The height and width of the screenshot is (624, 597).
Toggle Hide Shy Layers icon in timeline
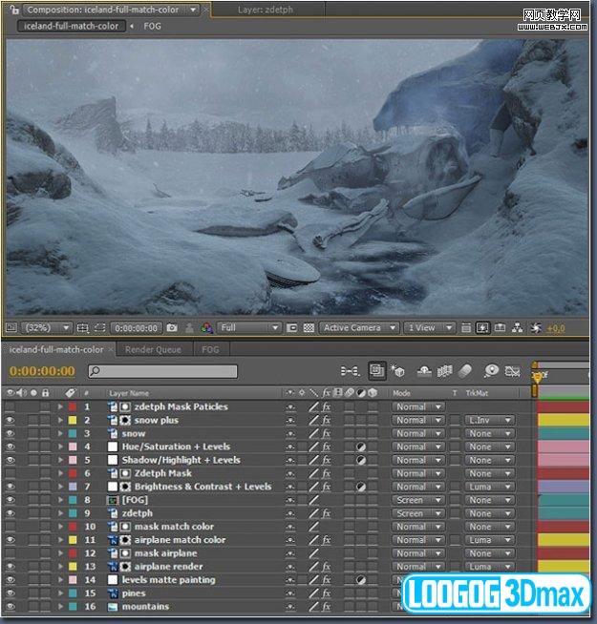(424, 371)
